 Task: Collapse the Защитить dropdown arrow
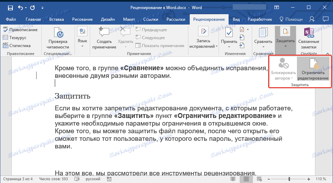click(x=285, y=46)
